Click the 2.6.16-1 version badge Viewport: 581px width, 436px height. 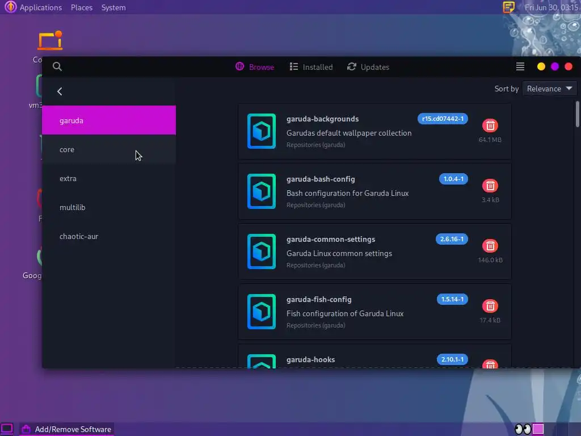pyautogui.click(x=452, y=239)
